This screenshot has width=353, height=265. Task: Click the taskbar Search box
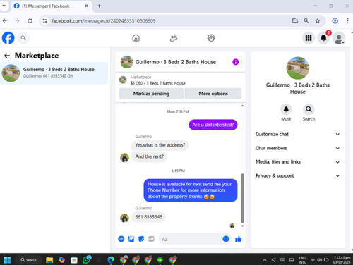click(x=28, y=260)
